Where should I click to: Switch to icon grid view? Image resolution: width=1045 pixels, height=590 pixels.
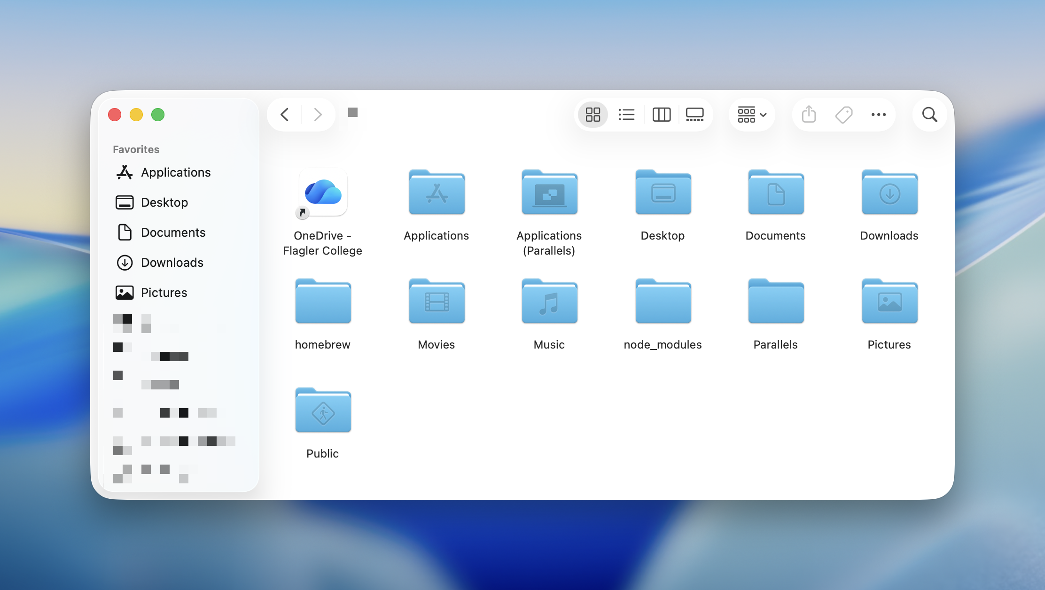click(593, 115)
